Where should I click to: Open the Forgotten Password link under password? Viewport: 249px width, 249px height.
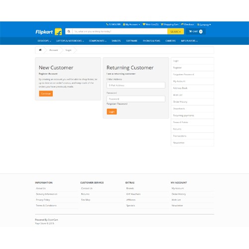tap(117, 104)
